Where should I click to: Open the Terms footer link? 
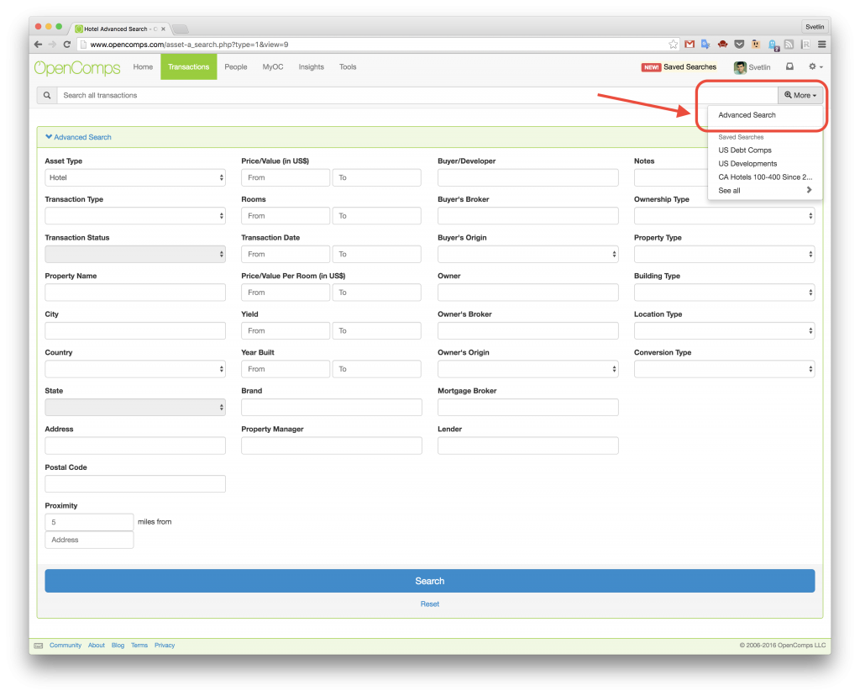[x=139, y=646]
